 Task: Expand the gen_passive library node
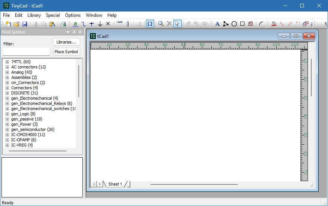point(7,119)
